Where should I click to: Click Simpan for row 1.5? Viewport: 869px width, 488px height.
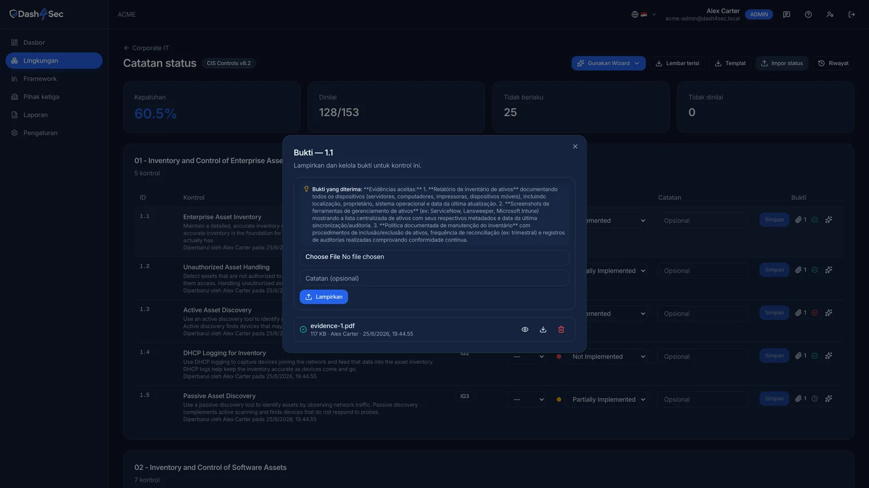tap(774, 399)
